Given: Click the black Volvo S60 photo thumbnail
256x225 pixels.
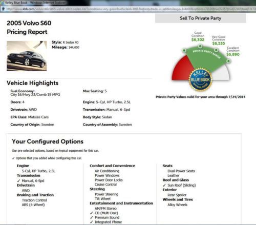Looking at the screenshot, I should pyautogui.click(x=27, y=56).
